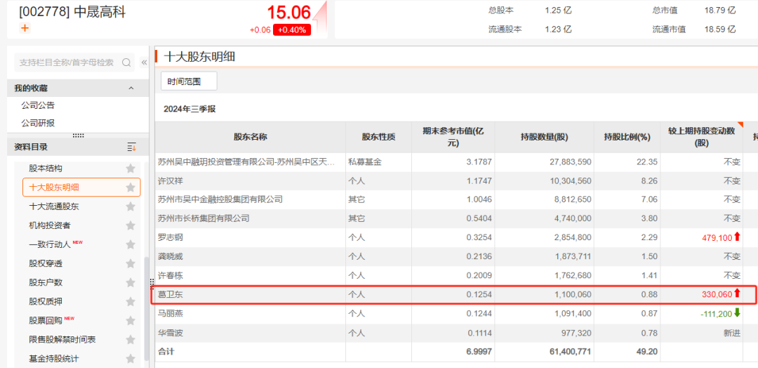Star the 十大流通股东 item

(131, 206)
